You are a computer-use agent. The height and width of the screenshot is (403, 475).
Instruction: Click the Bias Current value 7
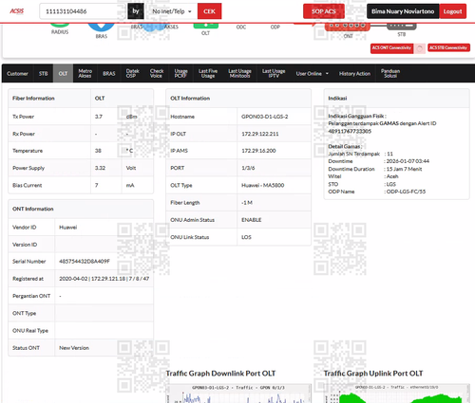coord(97,185)
